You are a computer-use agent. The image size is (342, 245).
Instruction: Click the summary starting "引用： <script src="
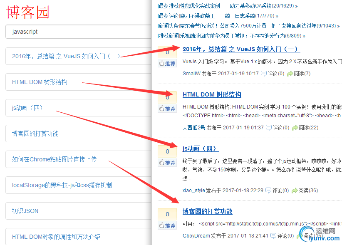click(262, 224)
